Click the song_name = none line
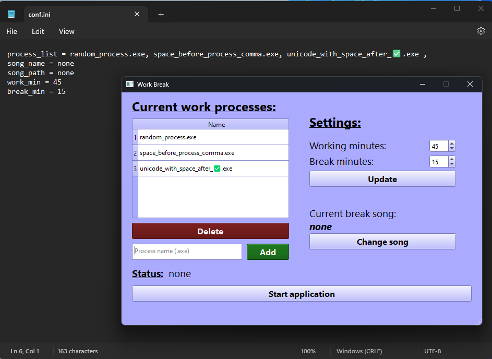 [x=41, y=63]
